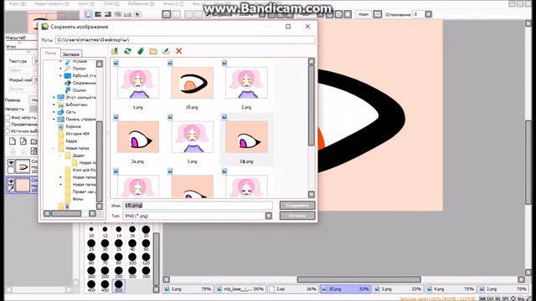Switch to the '2.png' document tab
The image size is (536, 301).
pos(503,289)
